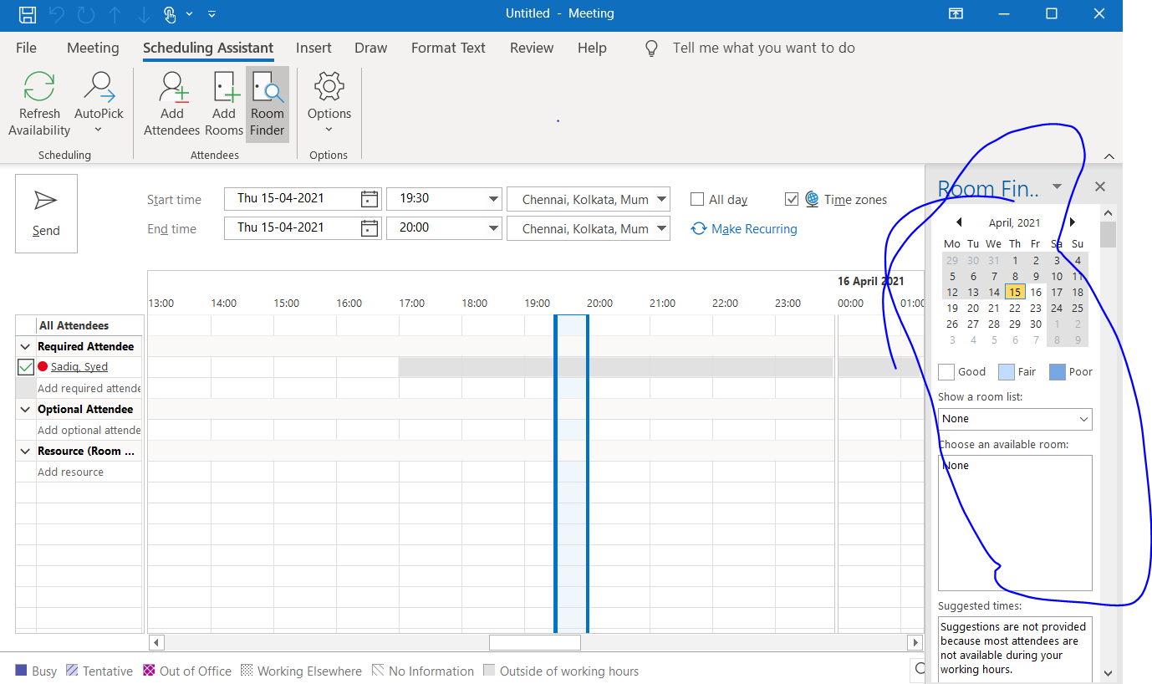Uncheck Sadiq, Syed attendee

[x=25, y=366]
